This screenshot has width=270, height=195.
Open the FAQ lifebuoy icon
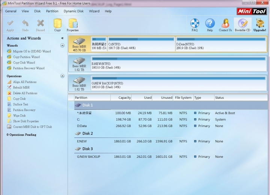click(195, 23)
